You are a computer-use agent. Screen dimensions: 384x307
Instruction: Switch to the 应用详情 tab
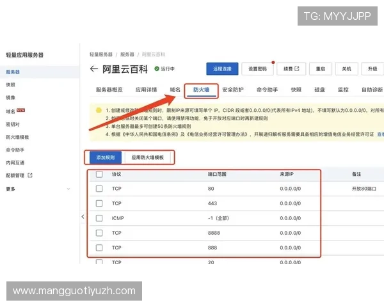click(146, 90)
